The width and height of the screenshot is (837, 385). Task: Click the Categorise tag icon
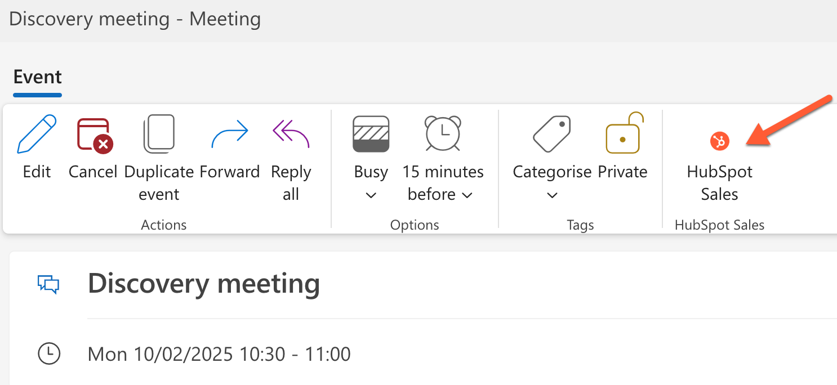click(x=552, y=134)
